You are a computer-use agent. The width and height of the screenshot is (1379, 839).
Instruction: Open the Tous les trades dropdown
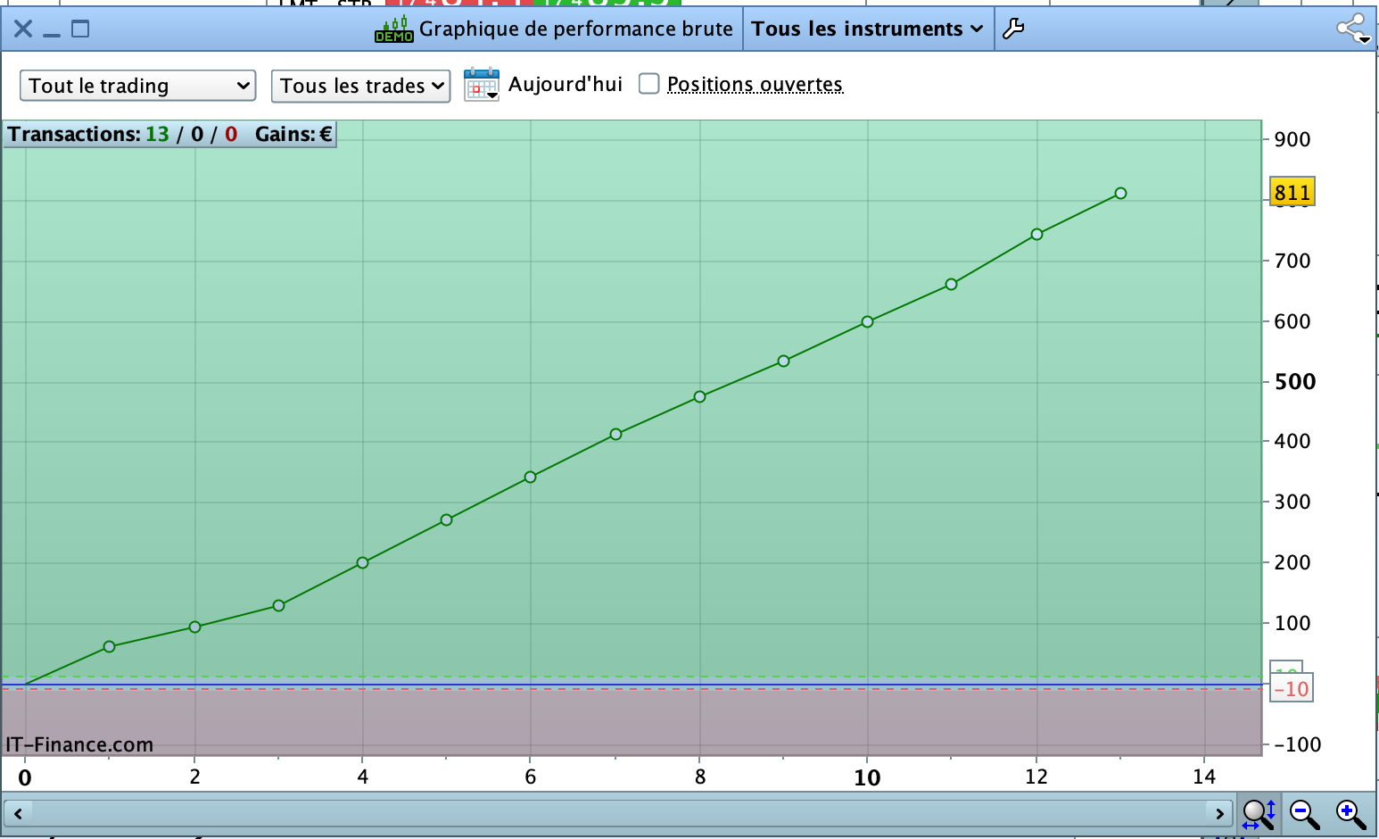coord(360,86)
